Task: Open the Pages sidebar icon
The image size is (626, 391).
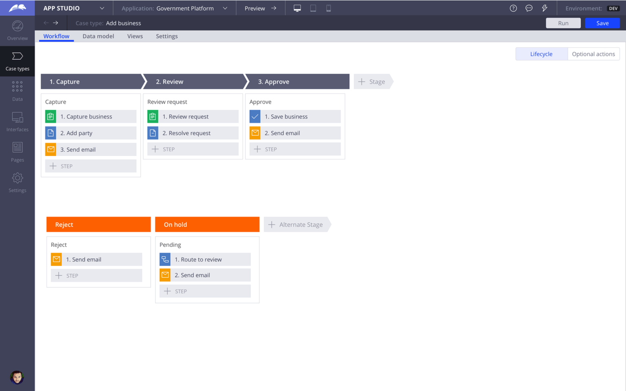Action: click(x=17, y=152)
